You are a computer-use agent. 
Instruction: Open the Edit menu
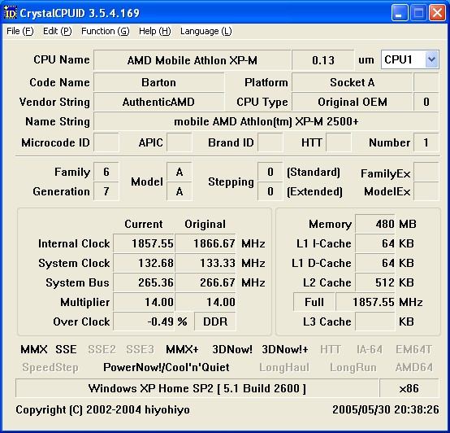coord(58,31)
